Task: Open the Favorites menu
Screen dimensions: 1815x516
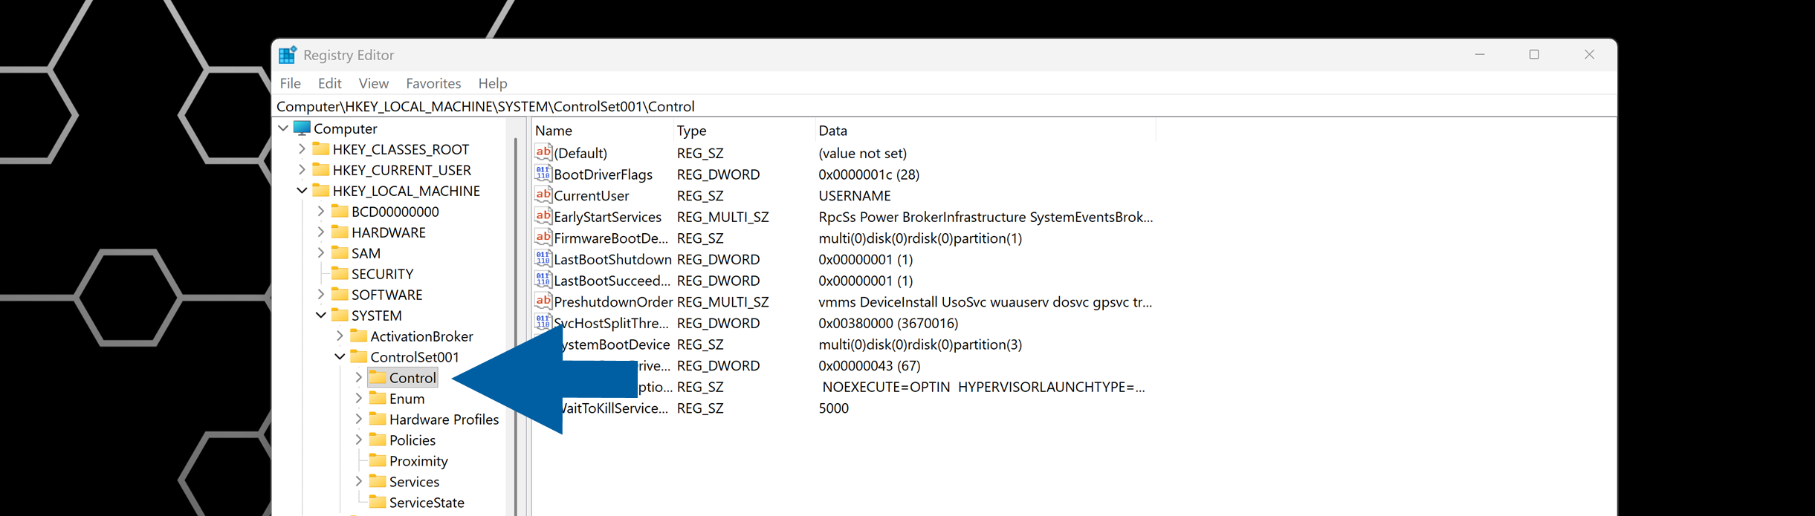Action: point(433,83)
